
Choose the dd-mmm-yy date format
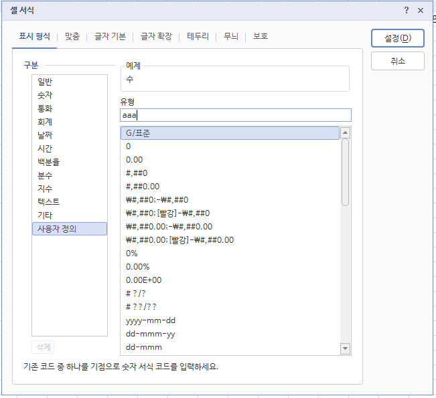pos(230,334)
